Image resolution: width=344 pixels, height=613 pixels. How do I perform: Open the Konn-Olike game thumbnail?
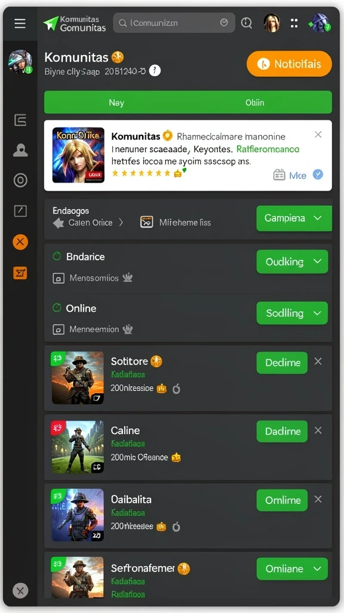pos(78,155)
